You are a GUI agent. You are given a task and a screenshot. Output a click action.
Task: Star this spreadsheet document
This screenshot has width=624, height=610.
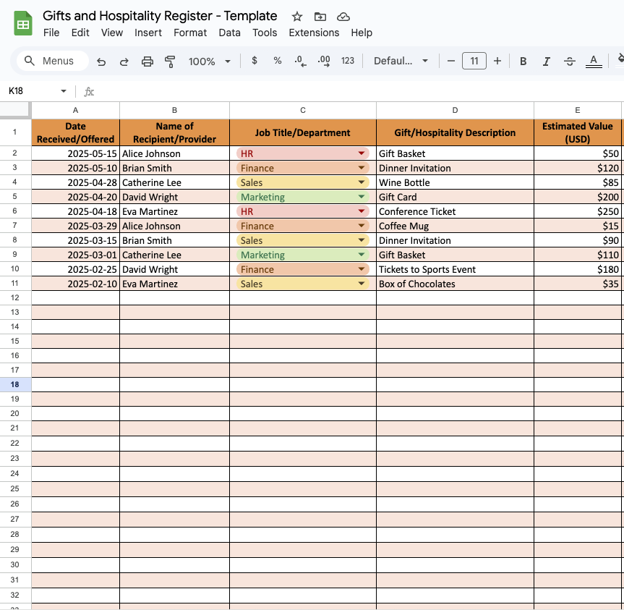297,17
